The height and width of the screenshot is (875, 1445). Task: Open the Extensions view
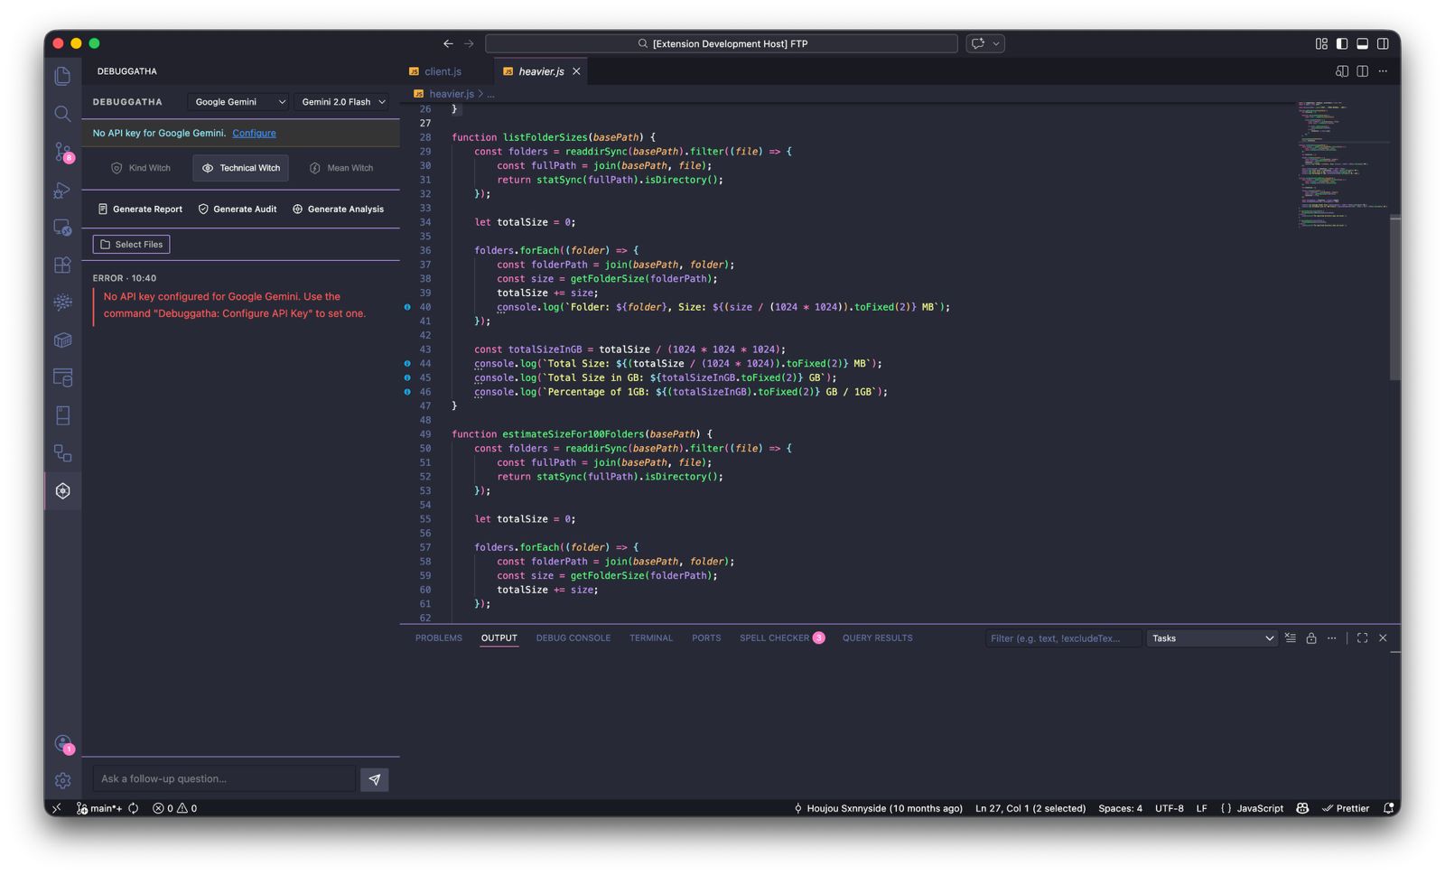[62, 265]
